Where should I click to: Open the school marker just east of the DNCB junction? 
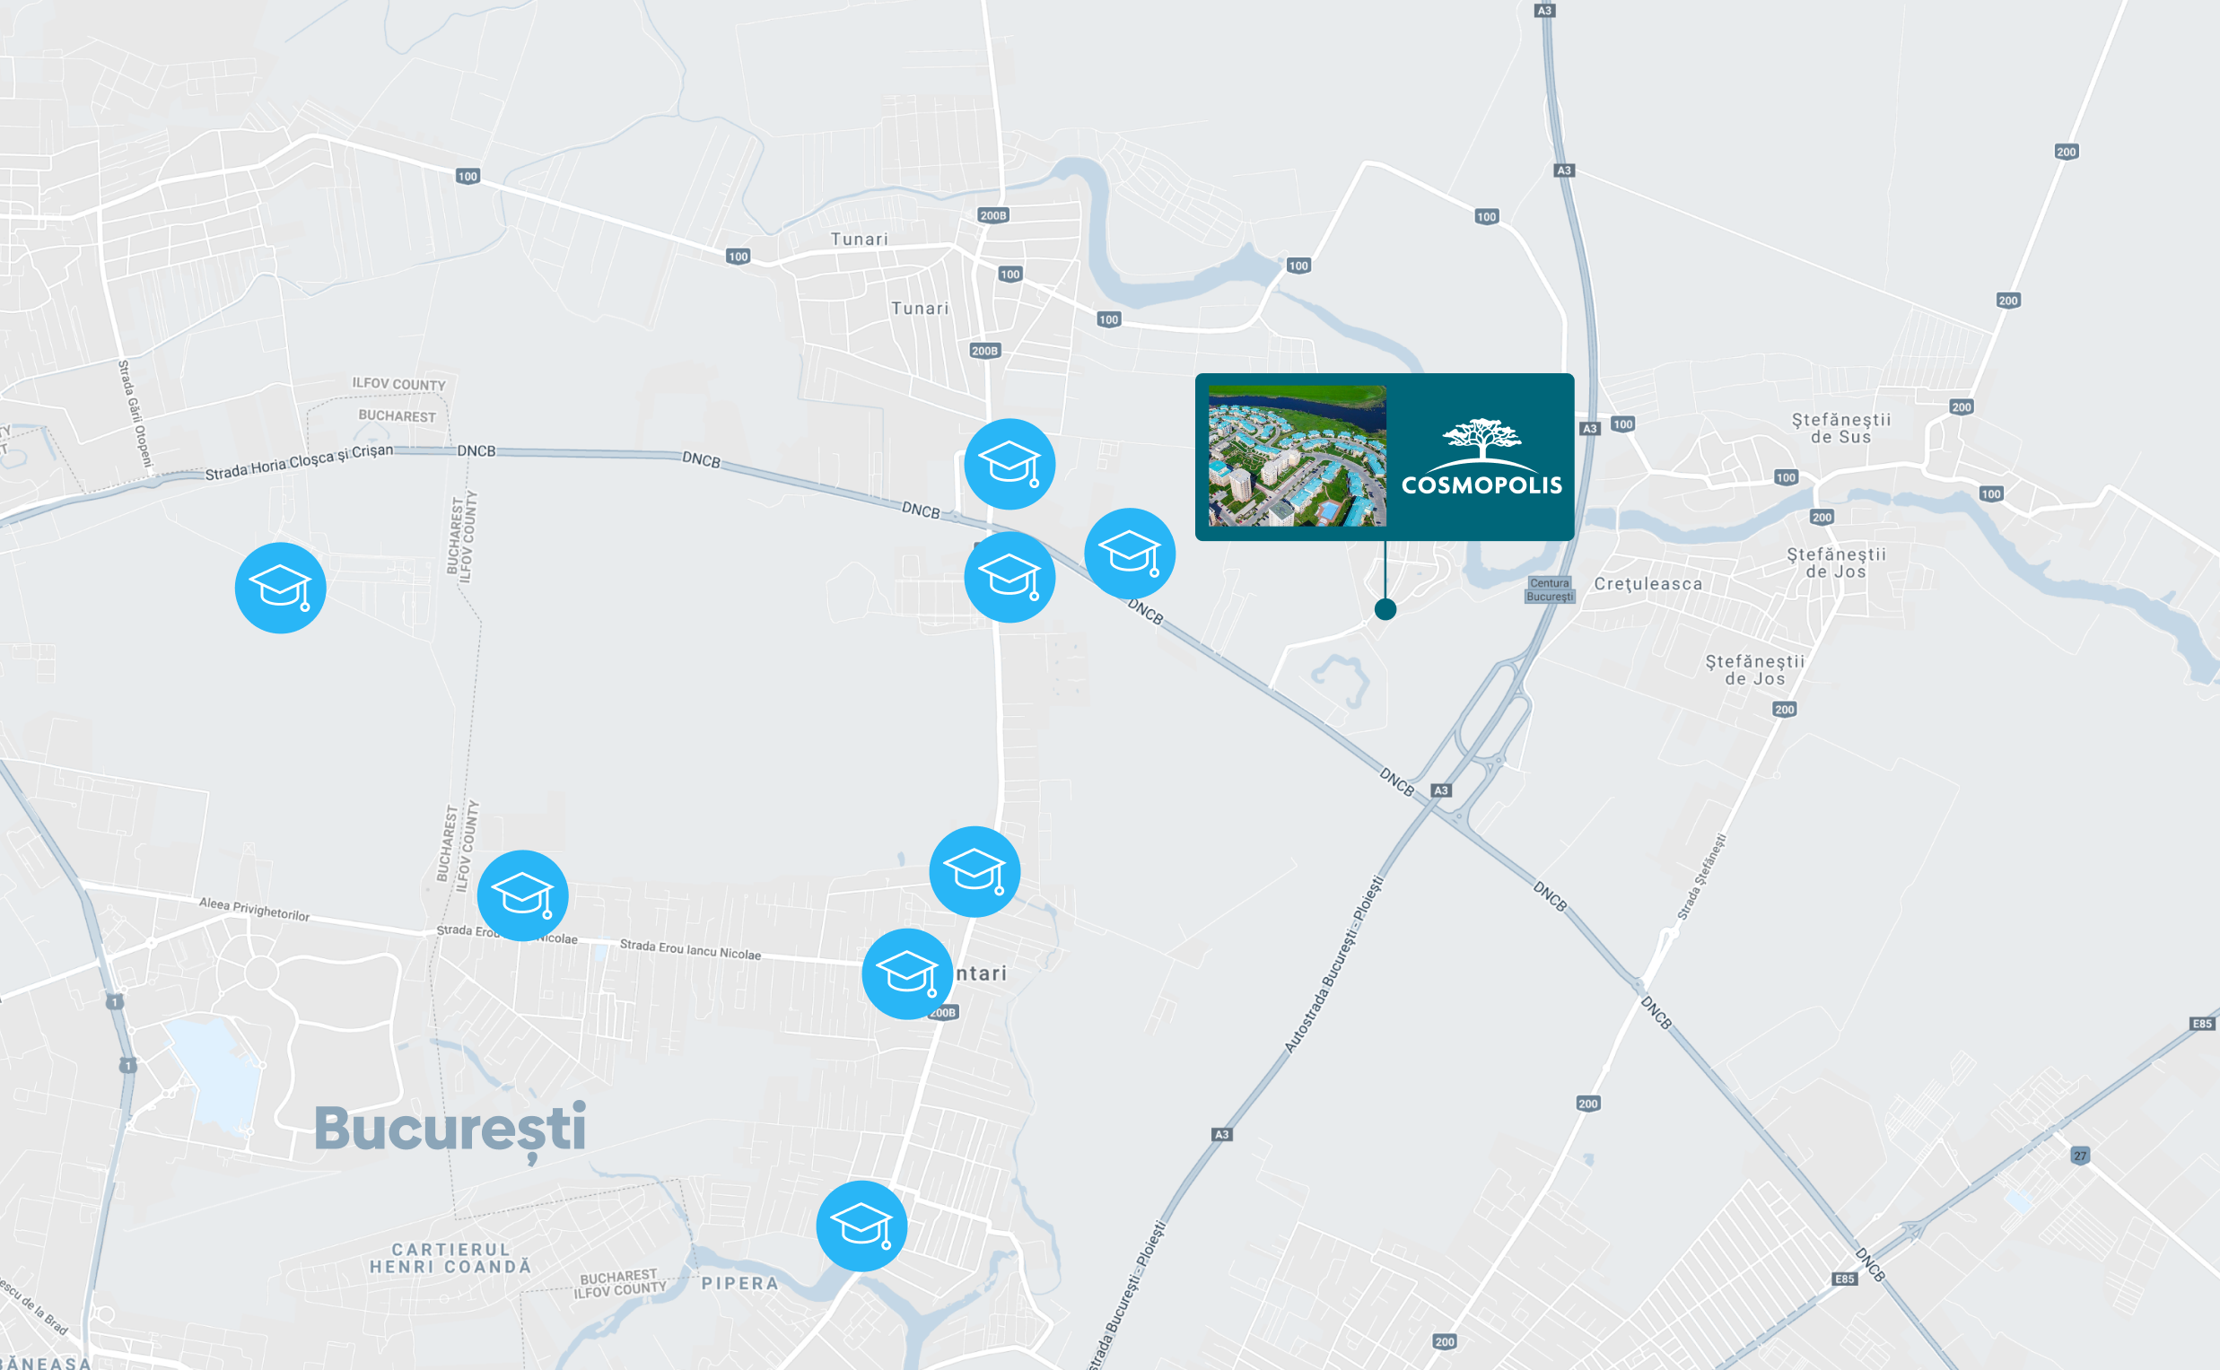(x=1130, y=554)
